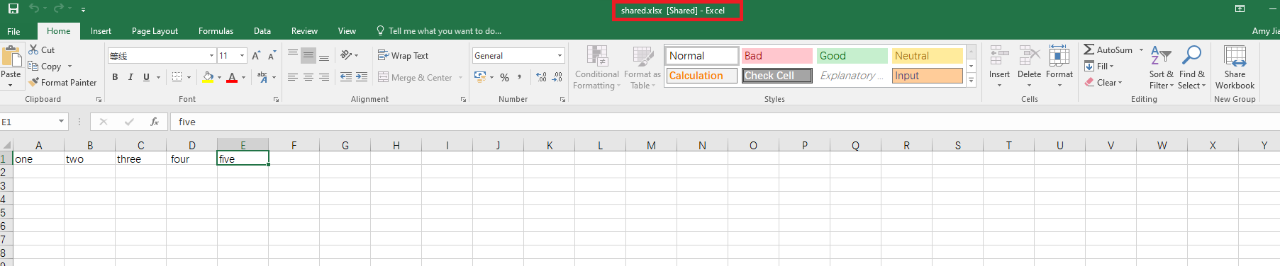Select the Bad cell style

click(777, 56)
